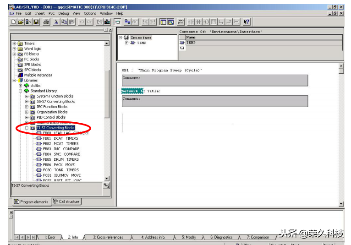Open the Debug menu
The image size is (351, 245).
(64, 13)
